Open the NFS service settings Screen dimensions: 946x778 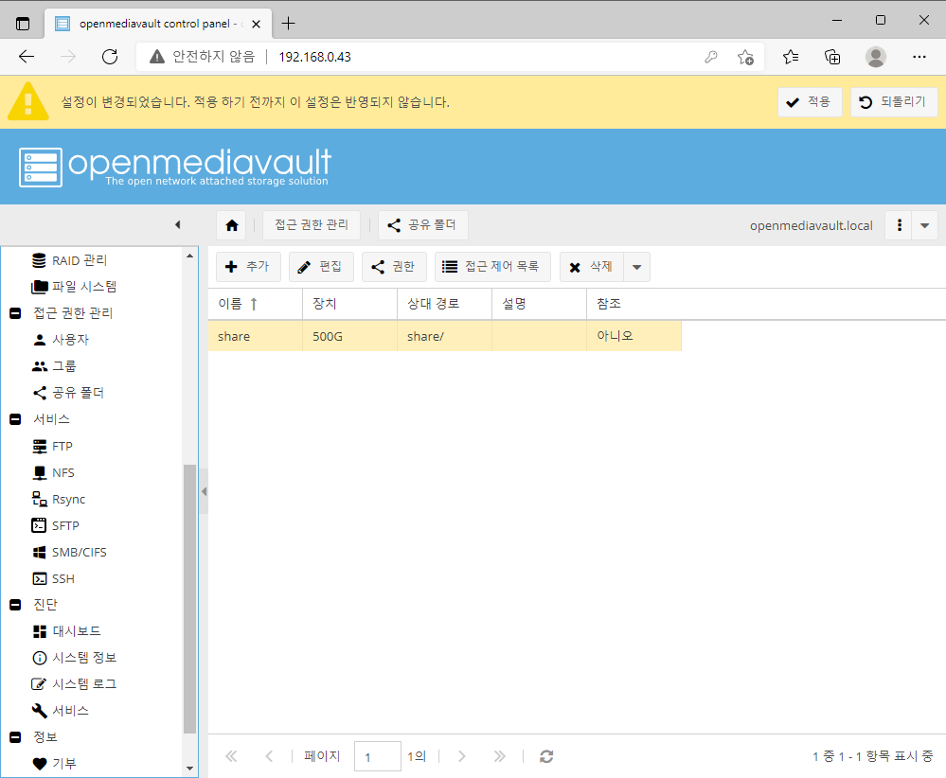(53, 473)
